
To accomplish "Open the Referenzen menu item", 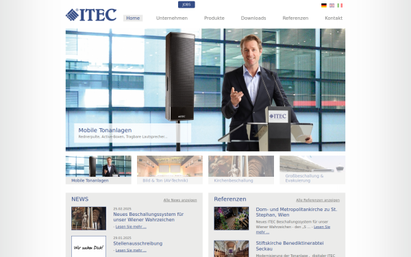I will pos(295,18).
